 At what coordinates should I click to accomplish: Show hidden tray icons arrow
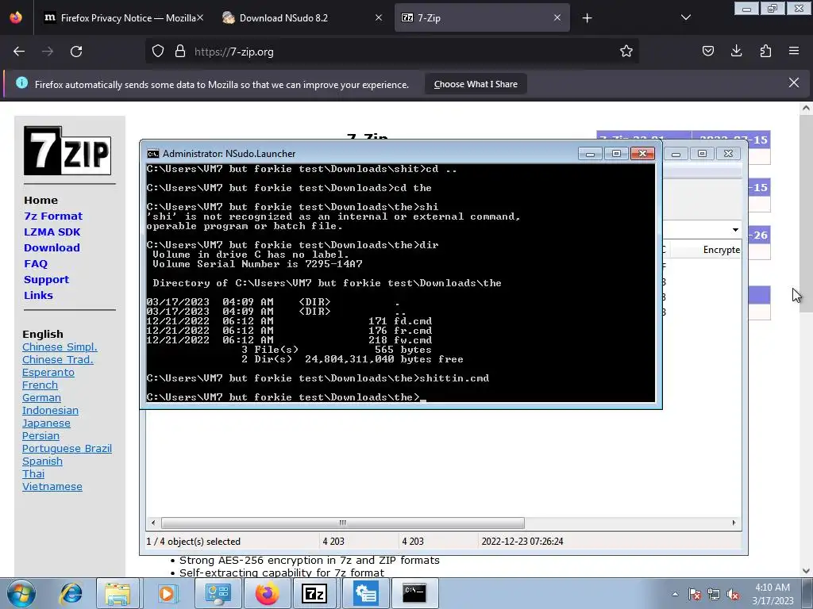click(x=675, y=594)
